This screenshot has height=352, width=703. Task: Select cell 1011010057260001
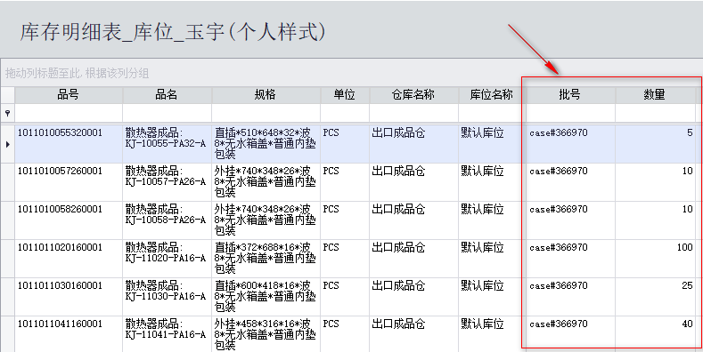point(69,182)
